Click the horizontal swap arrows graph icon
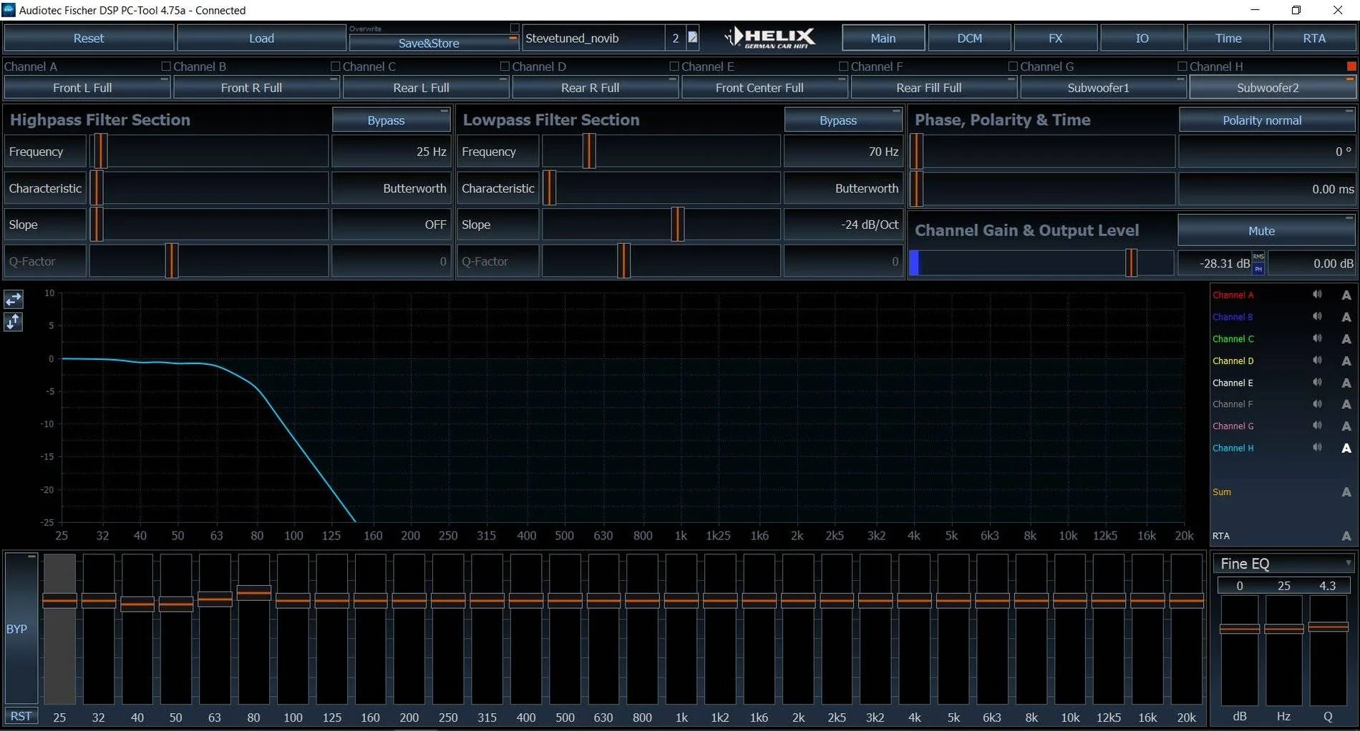Image resolution: width=1360 pixels, height=731 pixels. 14,299
